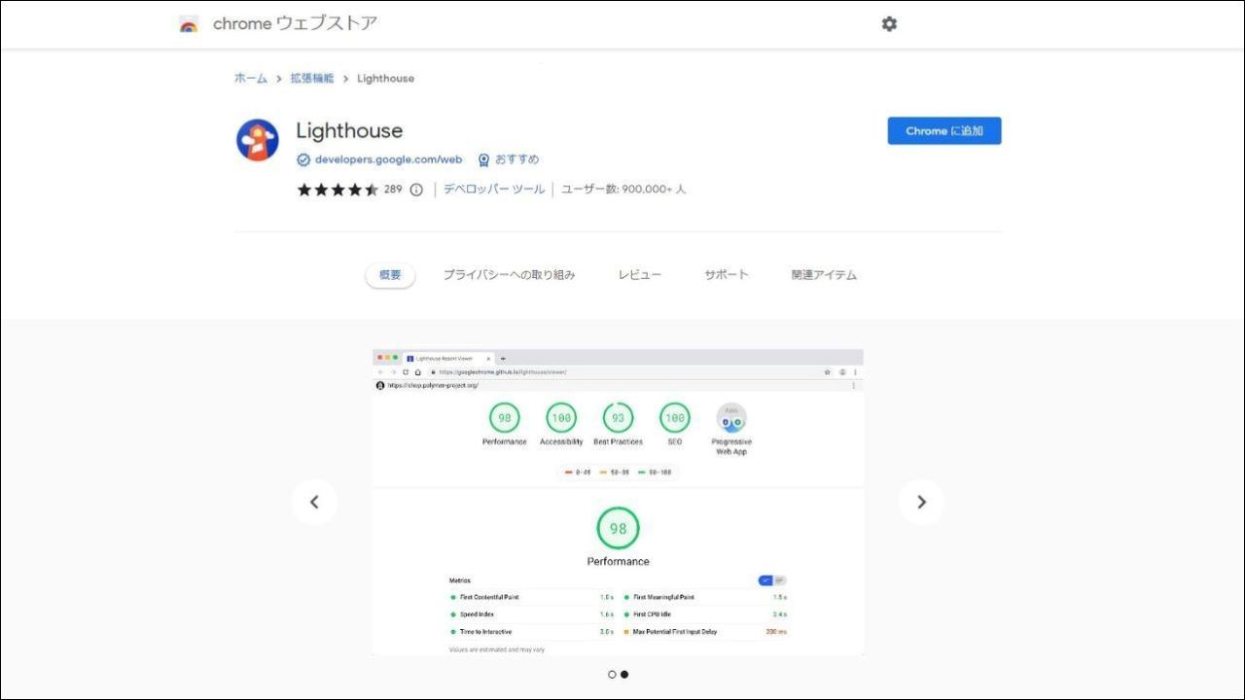1245x700 pixels.
Task: Click the Lighthouse report screenshot preview
Action: (x=618, y=503)
